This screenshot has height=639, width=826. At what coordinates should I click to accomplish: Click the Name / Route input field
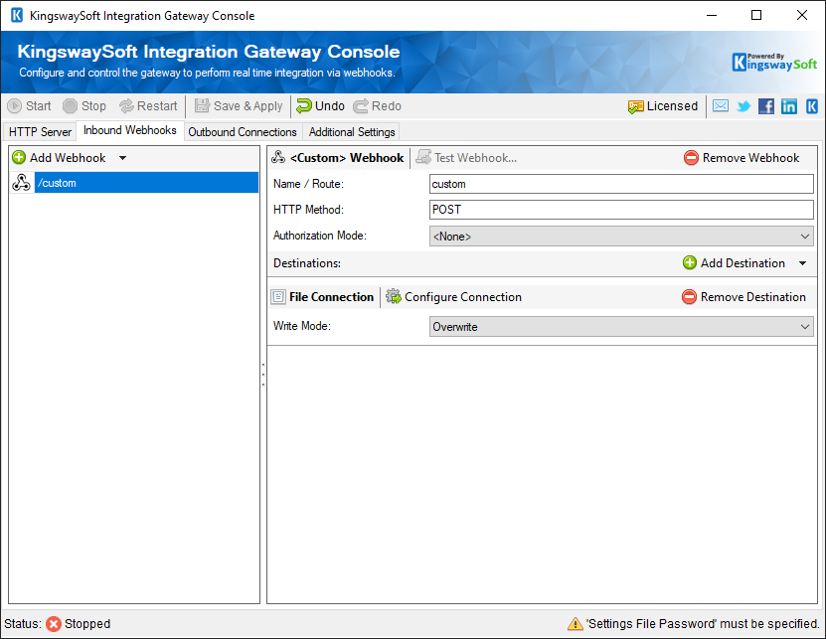pyautogui.click(x=621, y=184)
